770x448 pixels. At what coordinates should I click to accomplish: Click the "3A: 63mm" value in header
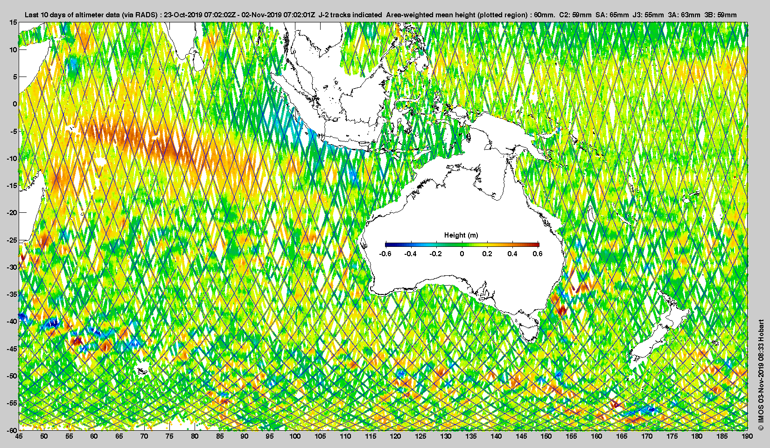click(x=684, y=15)
